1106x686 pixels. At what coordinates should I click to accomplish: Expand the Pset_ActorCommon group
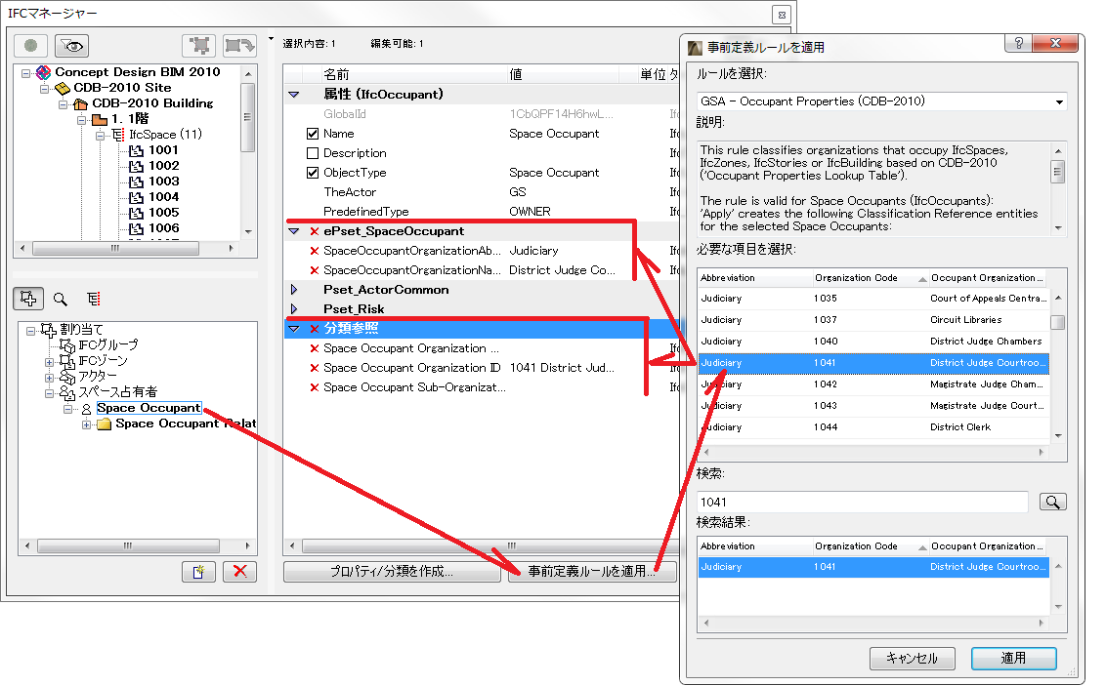point(294,290)
